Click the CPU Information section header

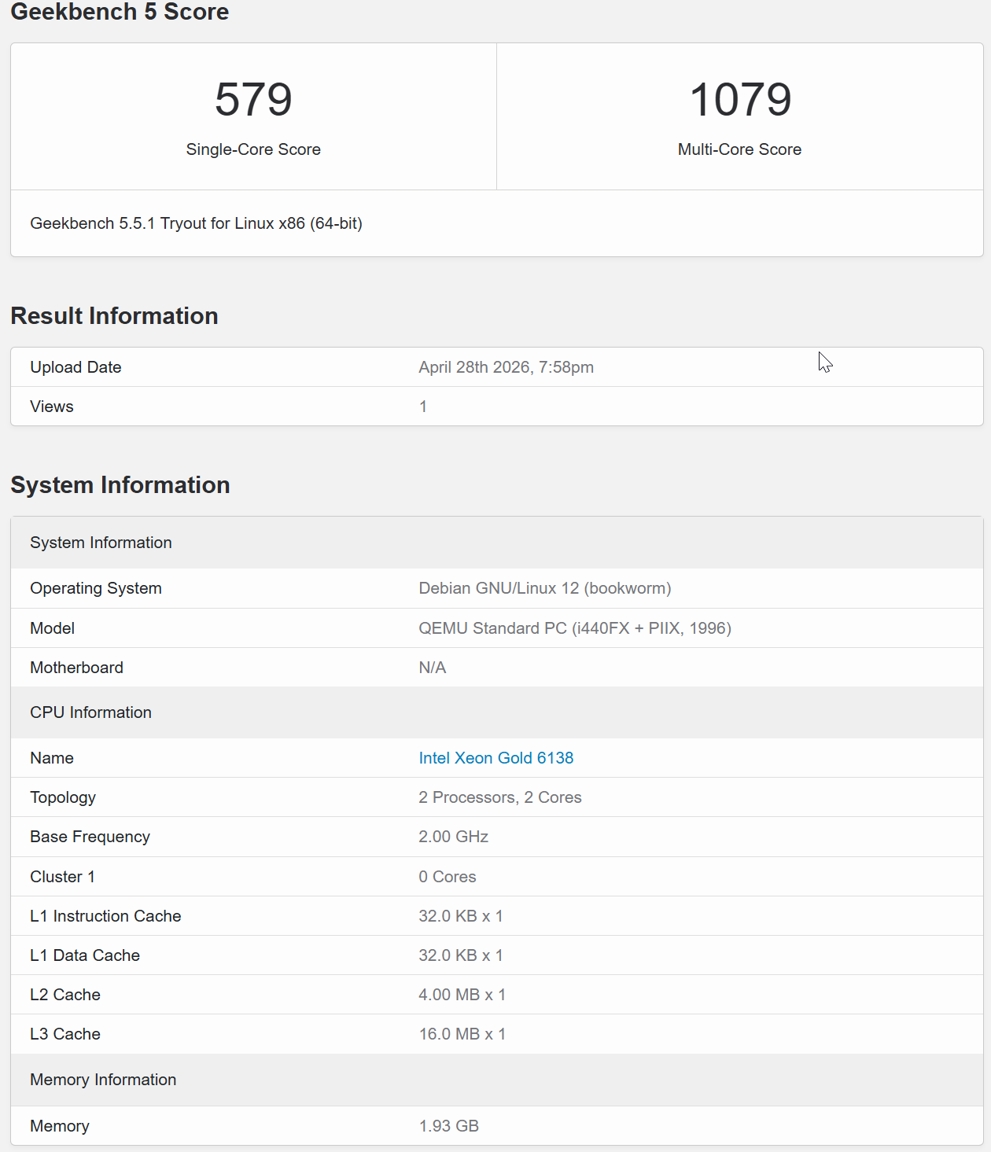point(90,712)
